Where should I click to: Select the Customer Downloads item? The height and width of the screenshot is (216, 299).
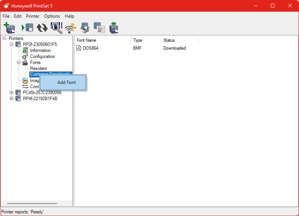(50, 73)
